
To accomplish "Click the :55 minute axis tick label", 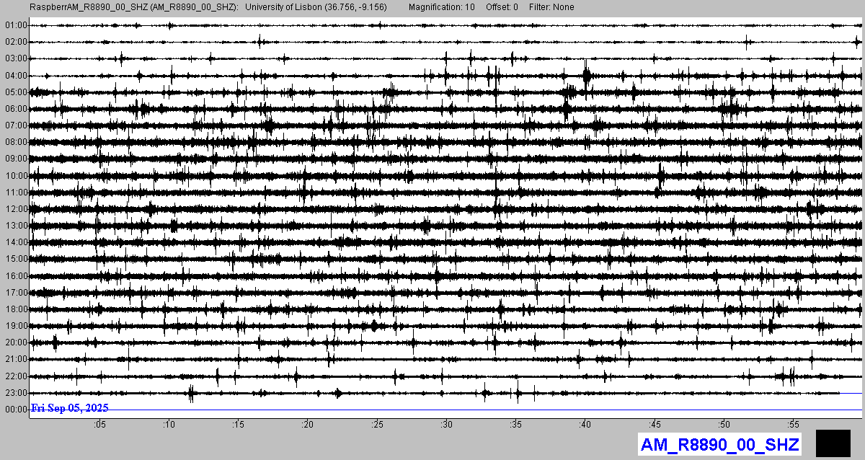I will [x=794, y=424].
